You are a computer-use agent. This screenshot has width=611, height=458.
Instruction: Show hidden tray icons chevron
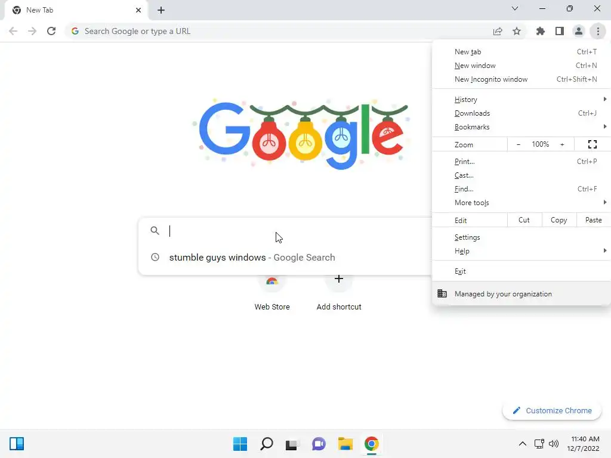tap(523, 444)
